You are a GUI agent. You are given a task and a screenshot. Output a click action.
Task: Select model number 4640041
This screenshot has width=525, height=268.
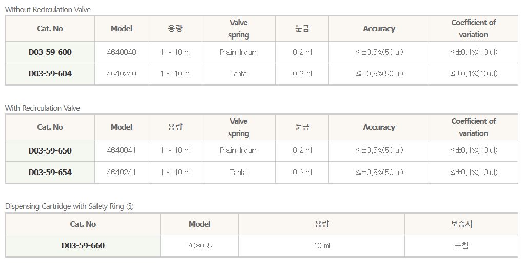pyautogui.click(x=122, y=151)
